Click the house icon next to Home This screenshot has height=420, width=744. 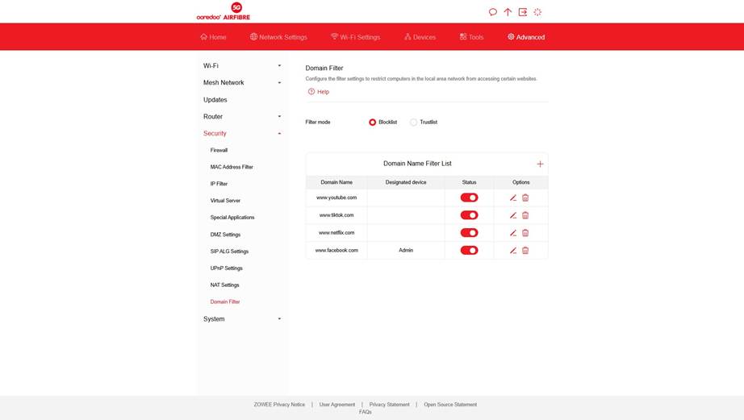(x=203, y=36)
